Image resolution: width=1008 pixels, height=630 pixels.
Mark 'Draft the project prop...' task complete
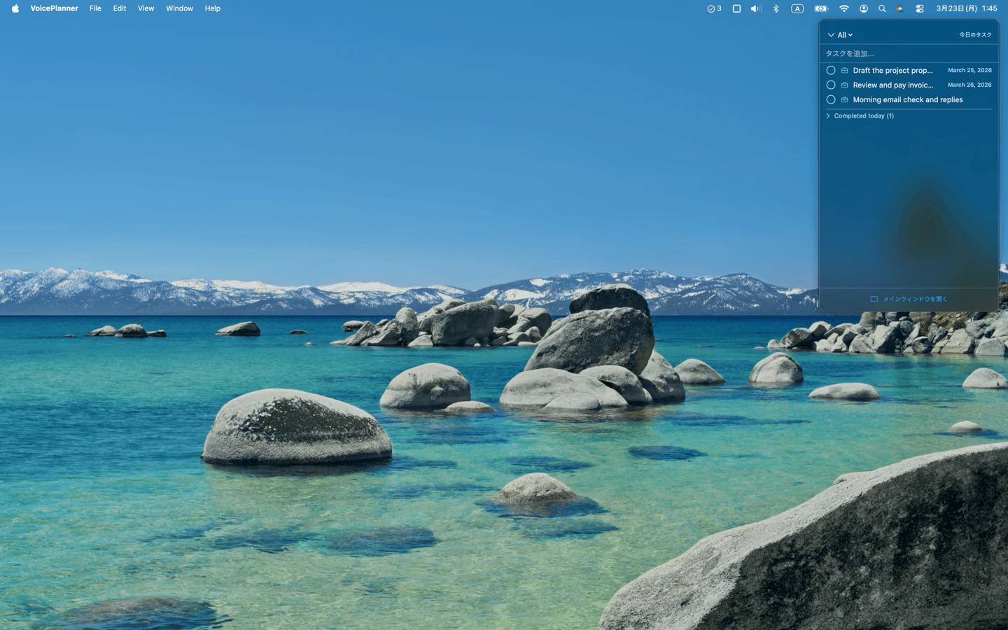point(831,70)
